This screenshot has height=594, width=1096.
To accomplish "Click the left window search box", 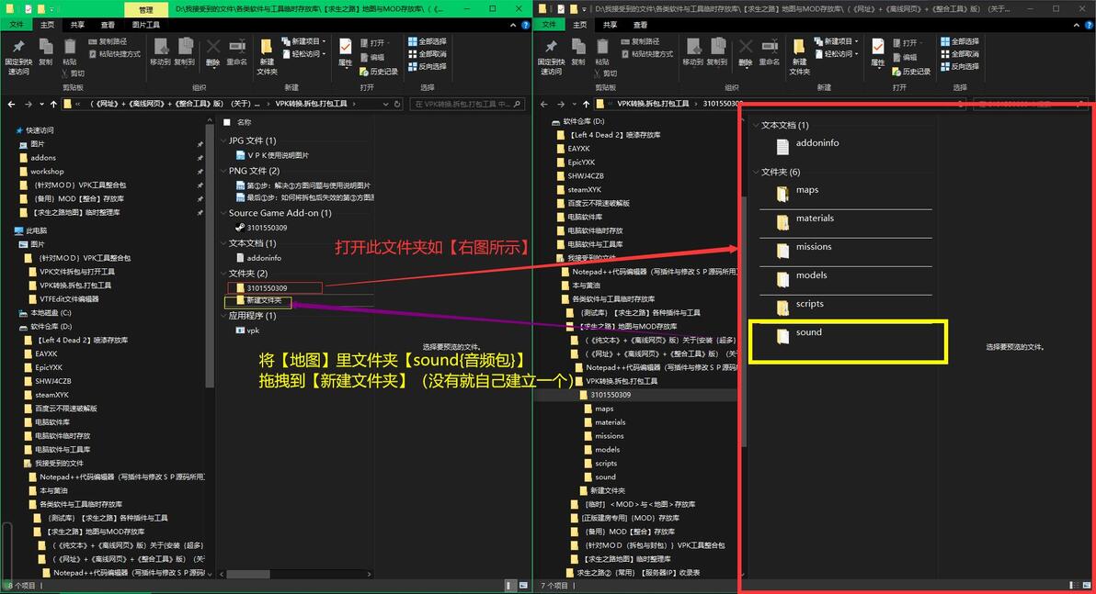I will click(467, 104).
